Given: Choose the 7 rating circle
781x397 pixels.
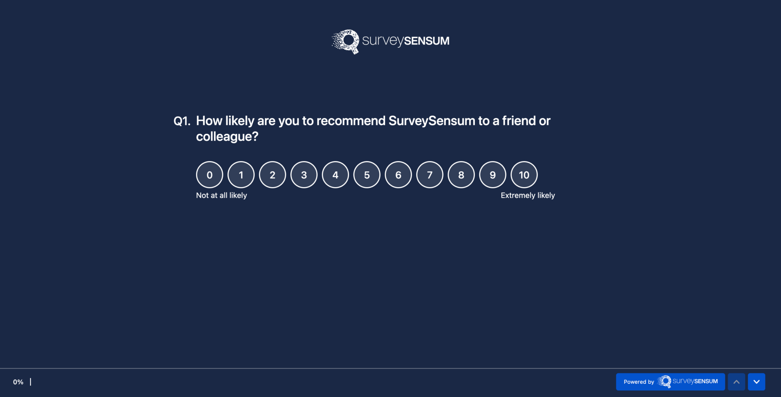Looking at the screenshot, I should [x=430, y=175].
